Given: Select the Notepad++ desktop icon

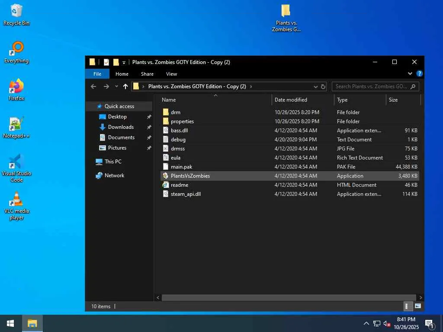Looking at the screenshot, I should [16, 124].
